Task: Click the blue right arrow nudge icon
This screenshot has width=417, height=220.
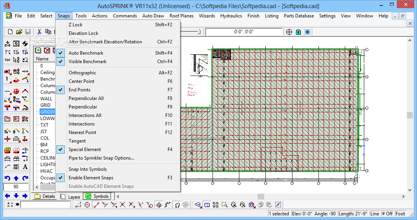Action: [25, 196]
